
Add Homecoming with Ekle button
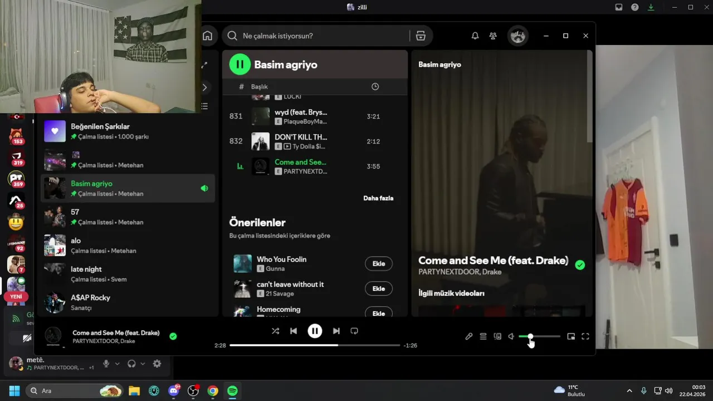point(379,312)
